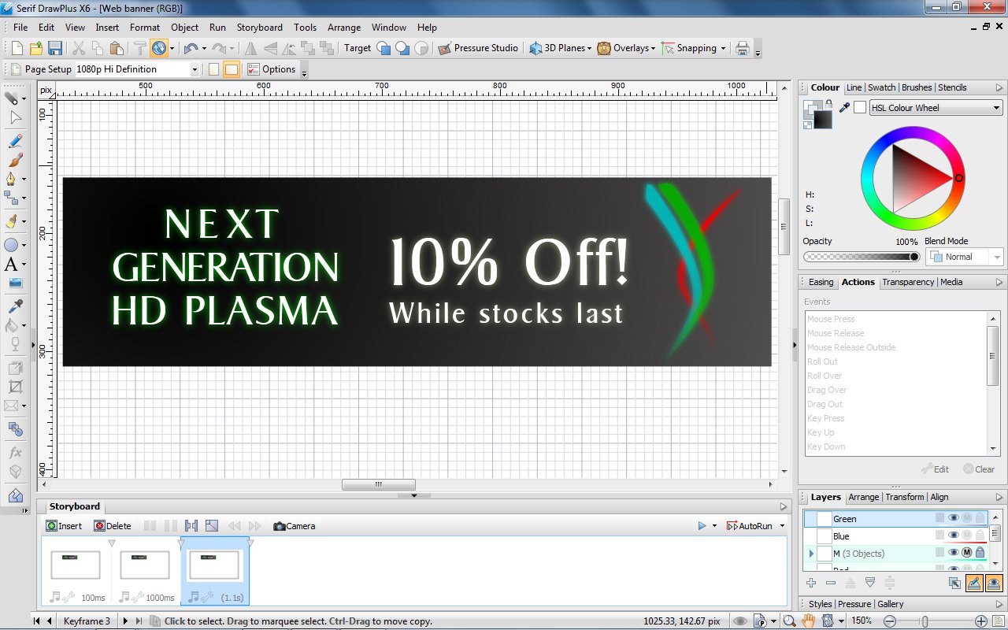Select the Pencil tool
Viewport: 1008px width, 630px height.
pos(16,140)
